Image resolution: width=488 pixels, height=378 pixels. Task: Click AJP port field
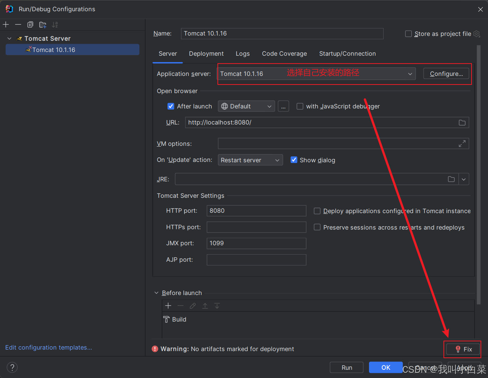pos(256,260)
